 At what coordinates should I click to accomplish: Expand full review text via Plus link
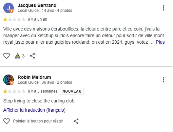(x=160, y=42)
